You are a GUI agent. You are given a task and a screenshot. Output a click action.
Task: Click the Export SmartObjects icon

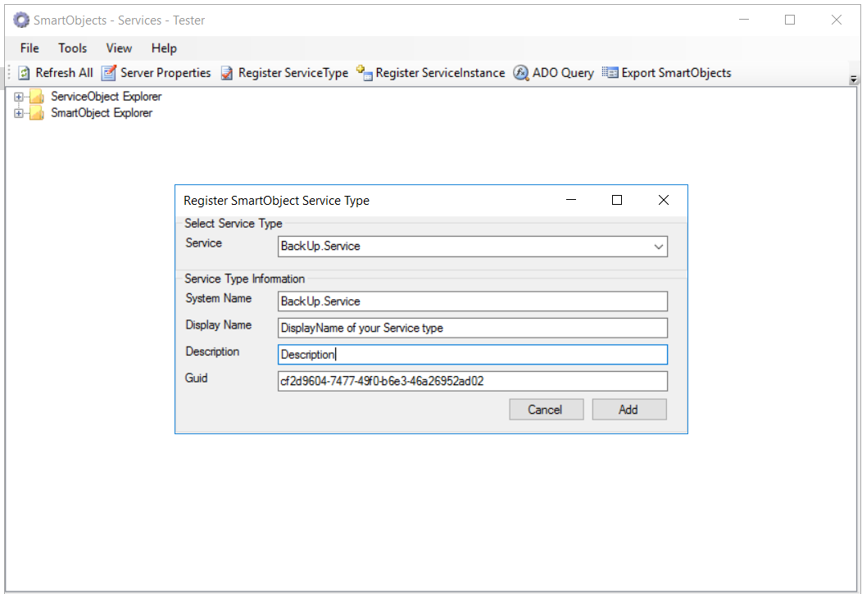[610, 73]
